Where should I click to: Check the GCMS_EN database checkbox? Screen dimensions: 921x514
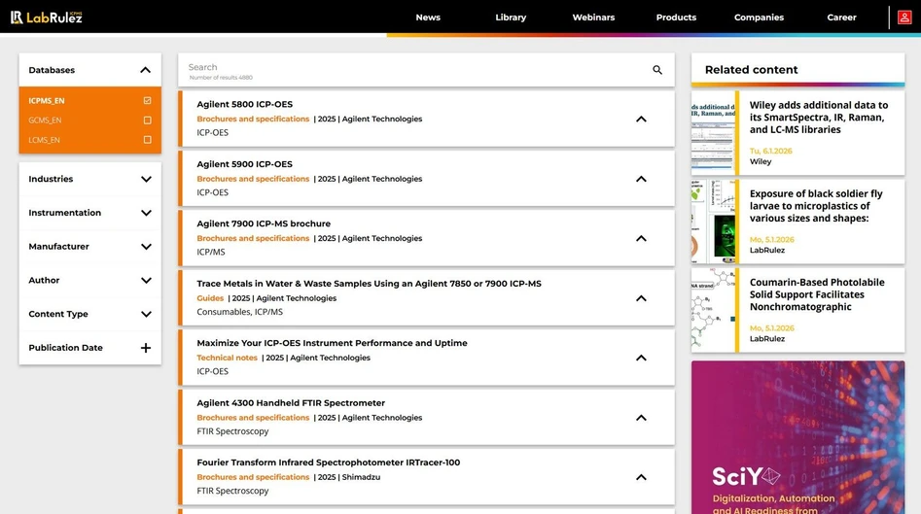[148, 120]
